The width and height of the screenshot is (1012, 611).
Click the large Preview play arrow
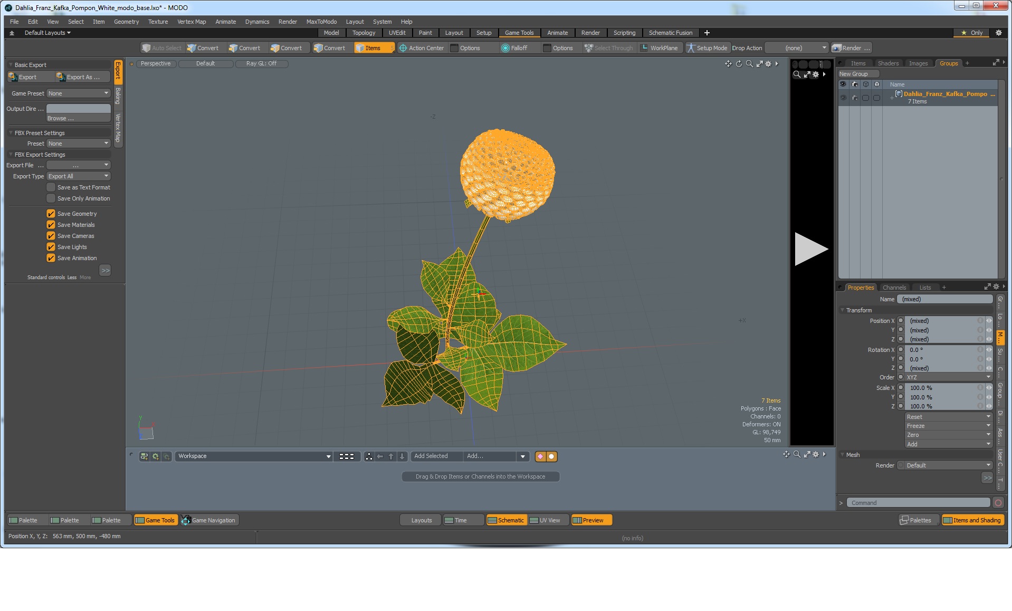point(811,249)
